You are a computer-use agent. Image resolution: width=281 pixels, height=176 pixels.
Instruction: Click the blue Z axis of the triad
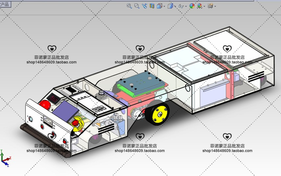[6, 164]
